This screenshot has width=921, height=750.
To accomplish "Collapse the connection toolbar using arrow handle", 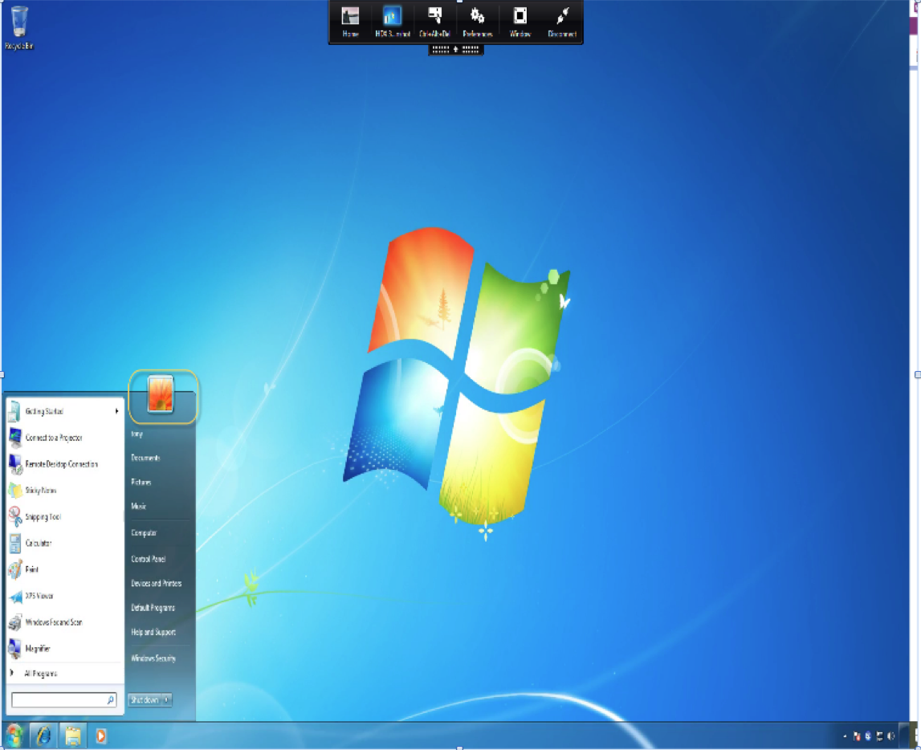I will pyautogui.click(x=456, y=49).
